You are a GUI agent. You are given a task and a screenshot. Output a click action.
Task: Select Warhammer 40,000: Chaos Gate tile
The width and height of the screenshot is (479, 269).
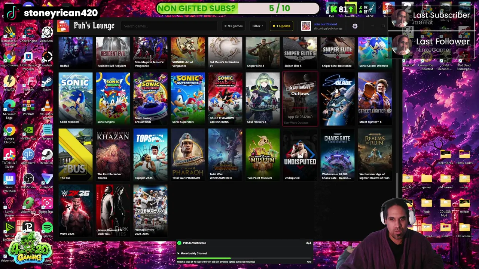click(x=337, y=155)
